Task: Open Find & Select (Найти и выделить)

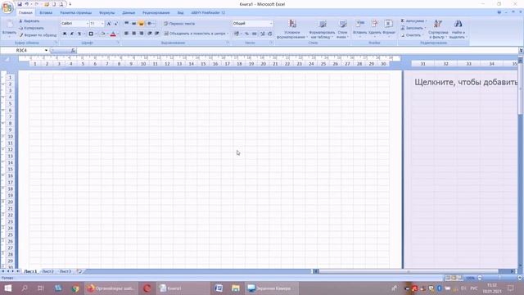Action: click(458, 29)
